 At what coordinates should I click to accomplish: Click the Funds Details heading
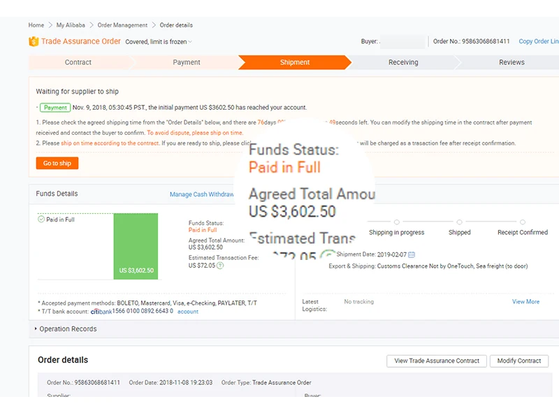pyautogui.click(x=57, y=194)
